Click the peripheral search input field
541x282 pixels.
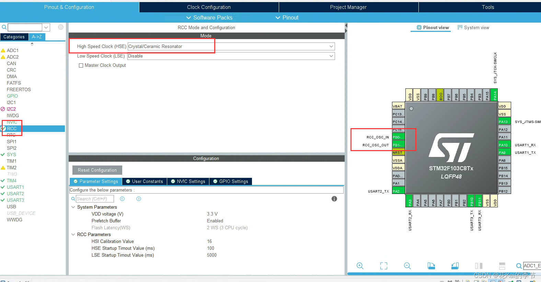[x=25, y=27]
